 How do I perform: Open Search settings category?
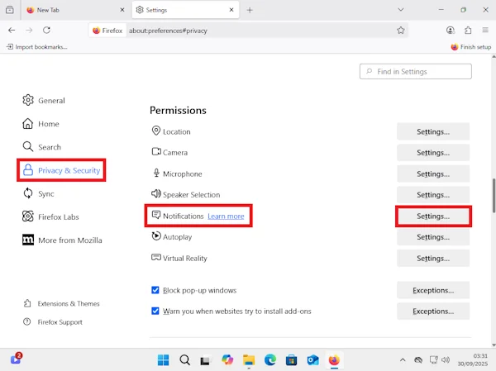(42, 147)
